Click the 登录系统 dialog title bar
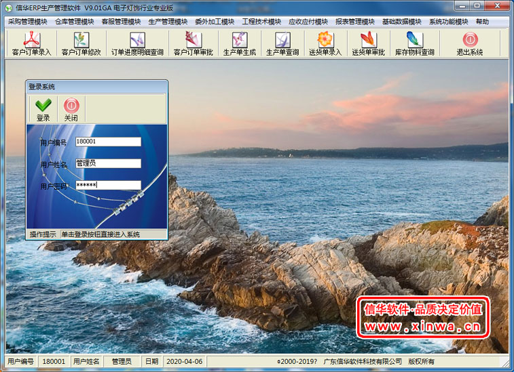The width and height of the screenshot is (514, 372). [x=97, y=87]
